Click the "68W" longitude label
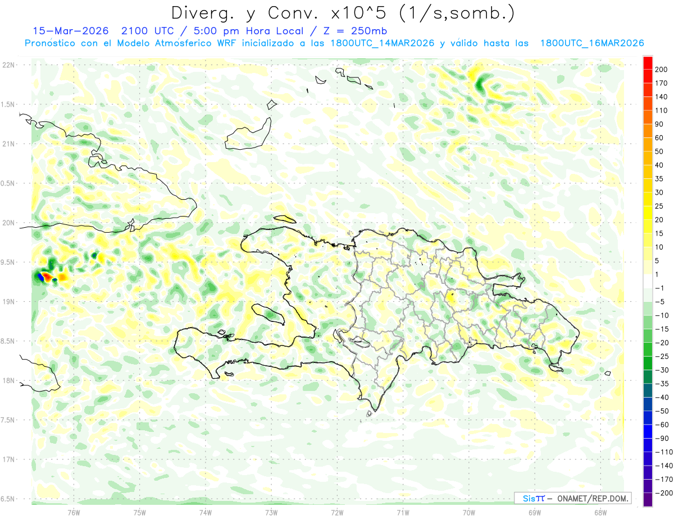674x520 pixels. point(600,513)
